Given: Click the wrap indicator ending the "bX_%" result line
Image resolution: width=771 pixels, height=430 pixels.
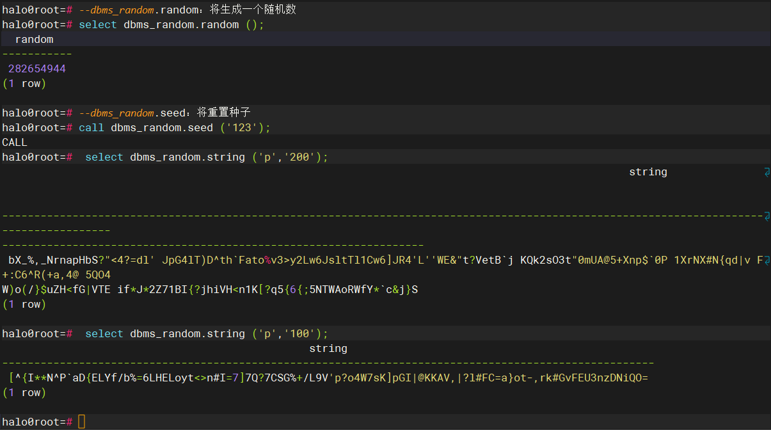Looking at the screenshot, I should point(767,260).
